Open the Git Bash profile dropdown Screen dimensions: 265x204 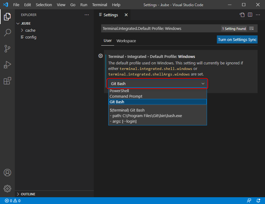[157, 84]
